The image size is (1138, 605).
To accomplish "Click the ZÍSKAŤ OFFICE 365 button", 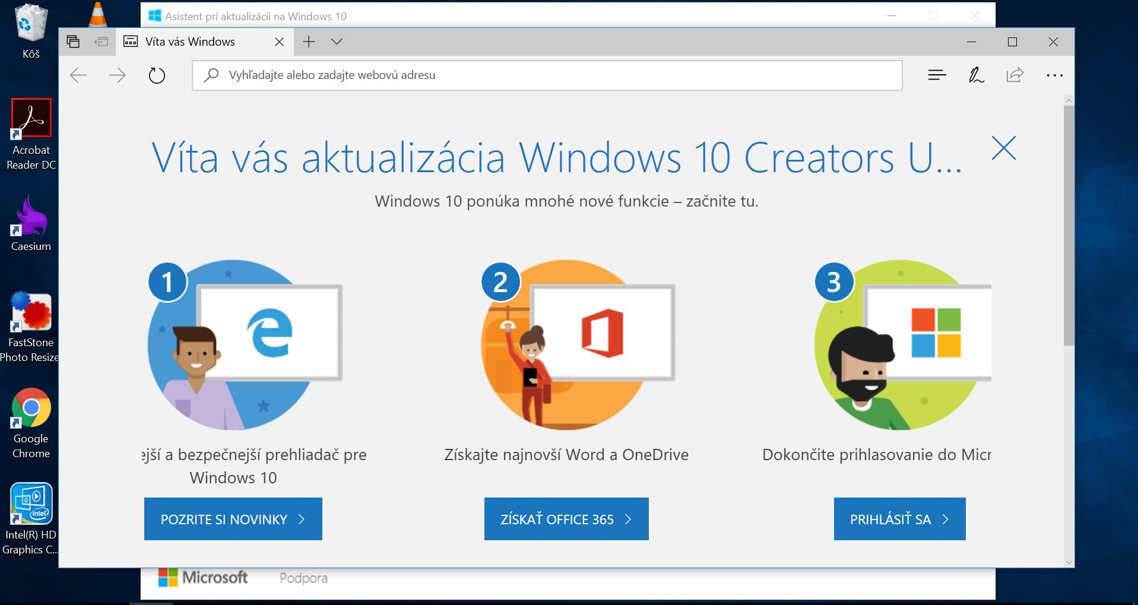I will [566, 519].
